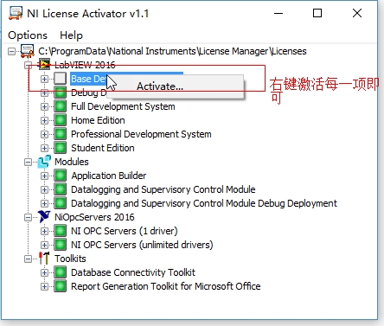This screenshot has height=326, width=384.
Task: Click the NiOpcServers 2016 eagle icon
Action: (44, 217)
